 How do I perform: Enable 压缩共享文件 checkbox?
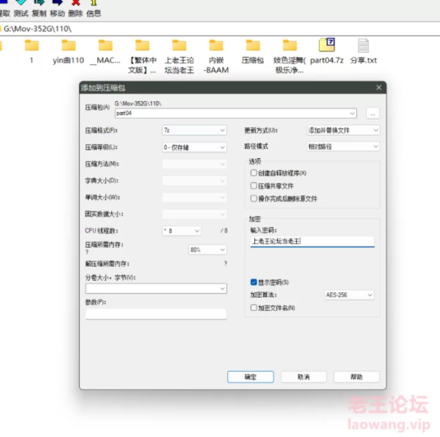[253, 186]
